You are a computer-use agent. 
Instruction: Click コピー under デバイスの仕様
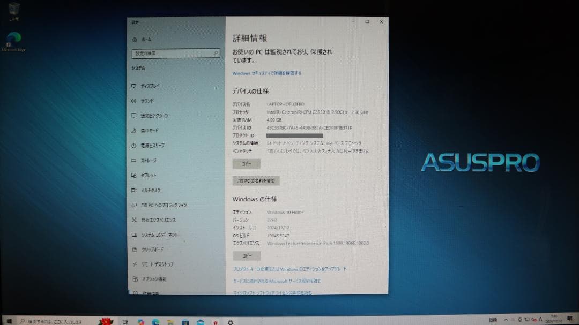pos(247,163)
